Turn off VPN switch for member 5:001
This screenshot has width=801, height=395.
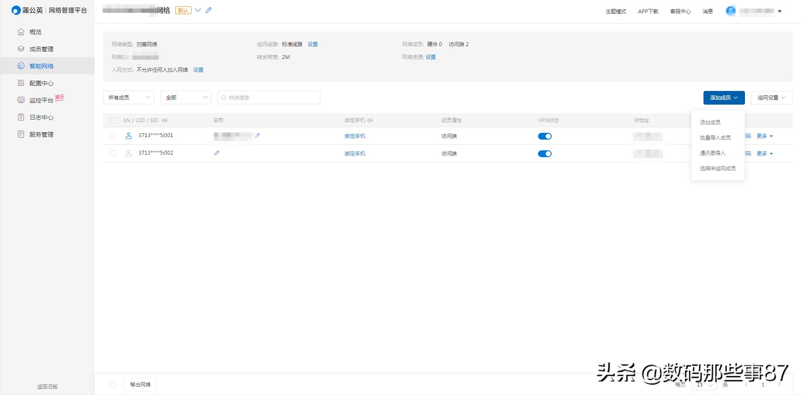point(544,136)
